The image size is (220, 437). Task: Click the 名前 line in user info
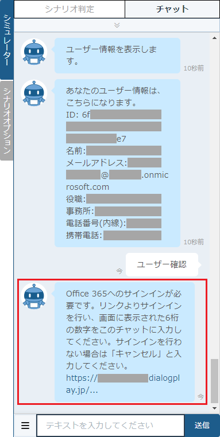[114, 150]
